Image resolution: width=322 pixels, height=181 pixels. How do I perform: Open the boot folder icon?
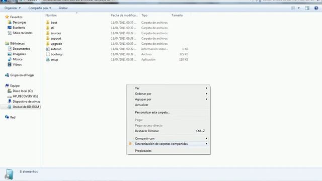(48, 23)
